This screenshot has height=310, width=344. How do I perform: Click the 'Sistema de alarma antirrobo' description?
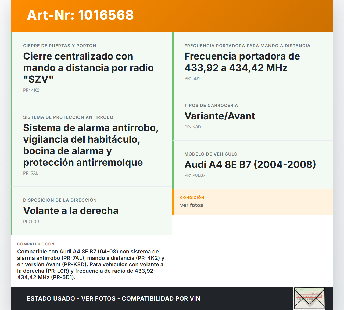[x=91, y=145]
